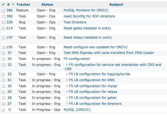
Task: Click the sort arrow next to # column
Action: (13, 4)
